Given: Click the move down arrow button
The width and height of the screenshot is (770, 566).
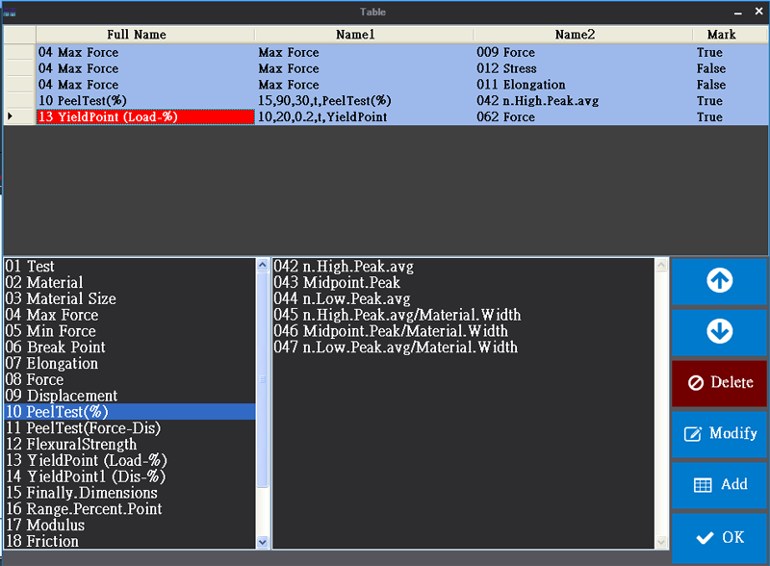Looking at the screenshot, I should tap(719, 331).
